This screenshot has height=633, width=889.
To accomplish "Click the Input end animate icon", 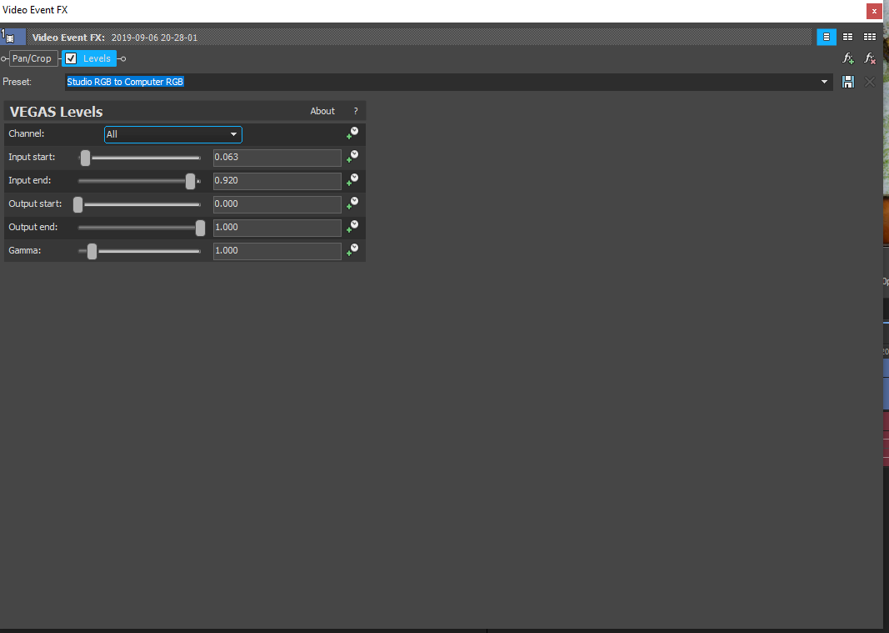I will pyautogui.click(x=352, y=180).
